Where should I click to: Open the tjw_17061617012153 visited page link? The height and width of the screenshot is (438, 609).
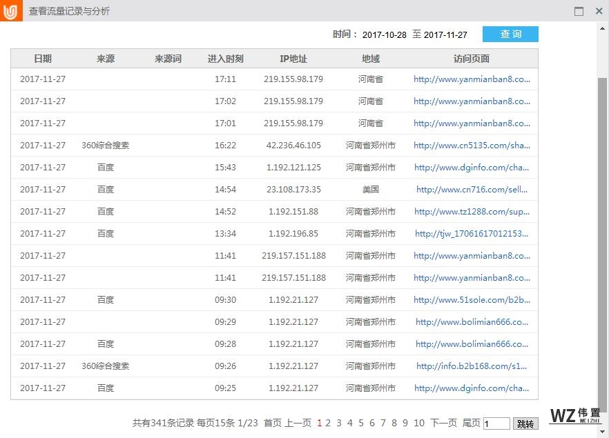(472, 234)
